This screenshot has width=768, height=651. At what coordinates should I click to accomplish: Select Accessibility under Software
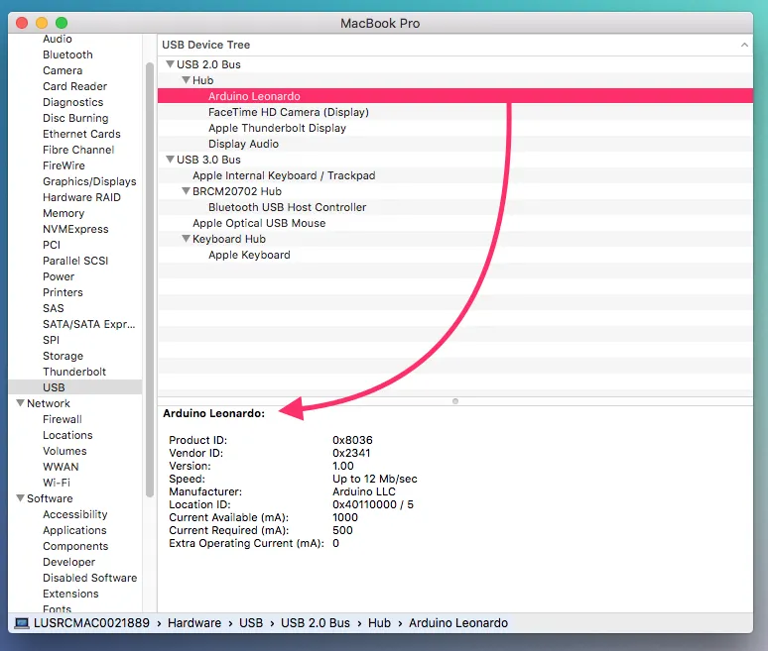tap(75, 514)
